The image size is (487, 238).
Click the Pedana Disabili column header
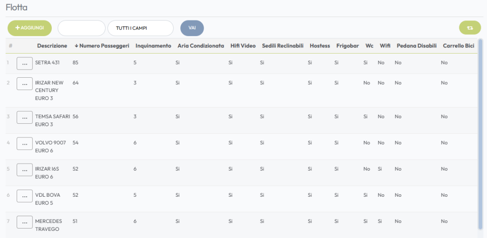pos(417,46)
